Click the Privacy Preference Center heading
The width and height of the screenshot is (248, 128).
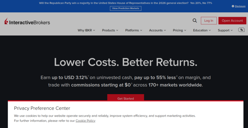click(42, 108)
